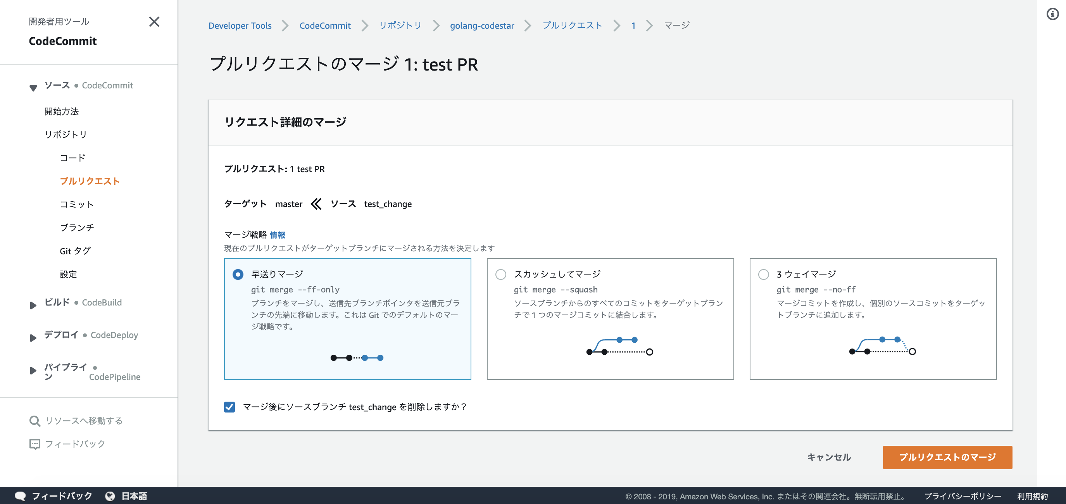Image resolution: width=1066 pixels, height=504 pixels.
Task: Click the 'test_change' source branch name
Action: click(x=388, y=204)
